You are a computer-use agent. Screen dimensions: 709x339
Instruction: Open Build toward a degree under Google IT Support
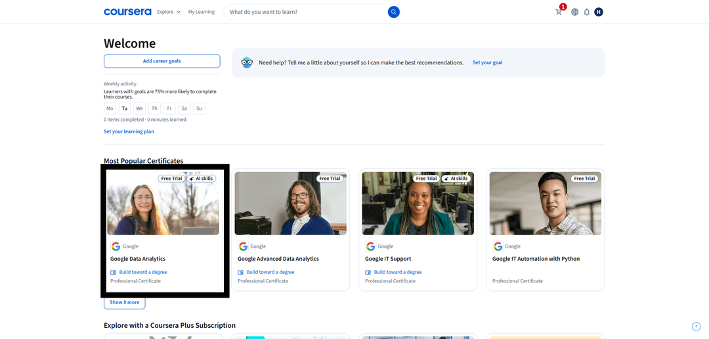click(x=398, y=272)
